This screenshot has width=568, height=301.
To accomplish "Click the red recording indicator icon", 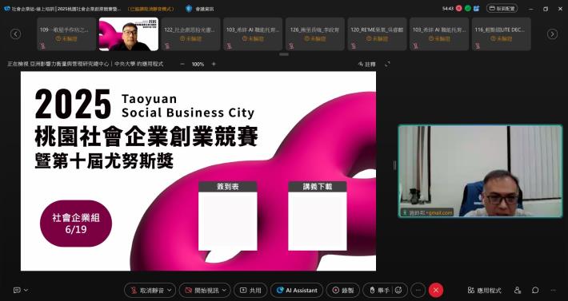I will tap(458, 8).
